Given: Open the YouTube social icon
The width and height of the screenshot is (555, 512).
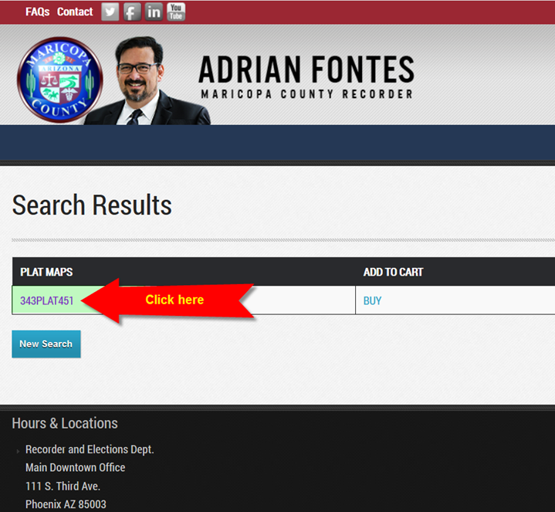Looking at the screenshot, I should [x=176, y=12].
